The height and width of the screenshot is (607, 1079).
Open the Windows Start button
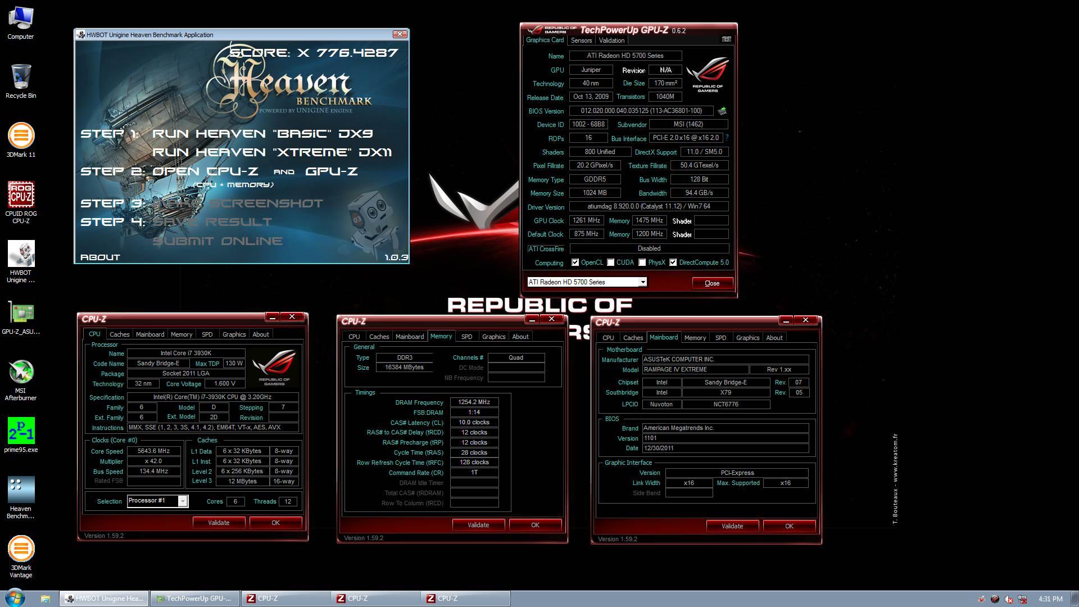point(15,598)
